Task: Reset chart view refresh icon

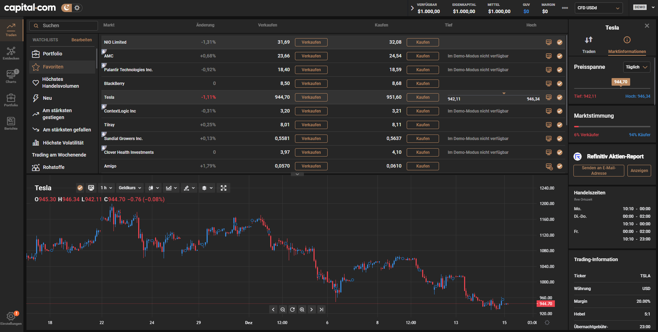Action: point(292,310)
